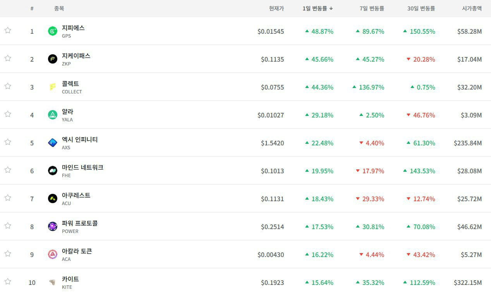Toggle favorite star for KITE row
The height and width of the screenshot is (295, 491).
(x=8, y=281)
